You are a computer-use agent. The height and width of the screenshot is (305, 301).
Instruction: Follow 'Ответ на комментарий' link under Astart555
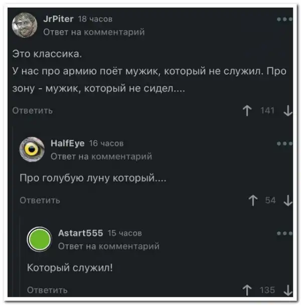click(109, 246)
